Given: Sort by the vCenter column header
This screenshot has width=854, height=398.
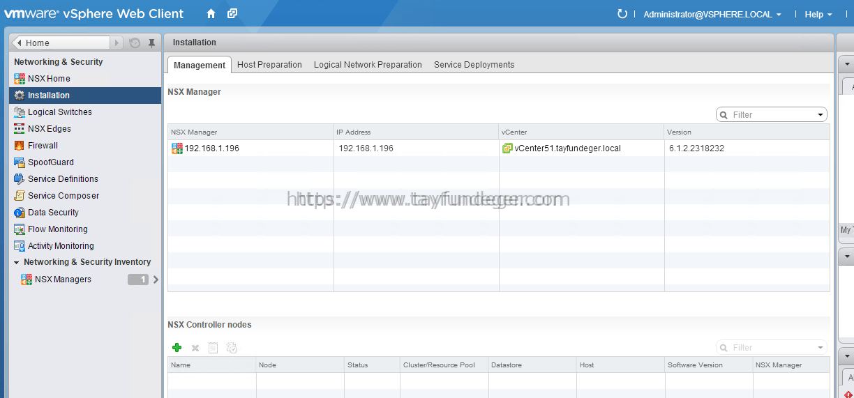Looking at the screenshot, I should (x=581, y=132).
